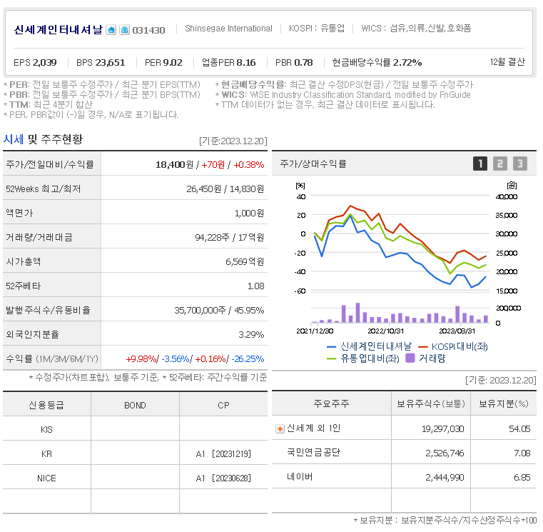Select 2,444,990 shares value
Image resolution: width=543 pixels, height=532 pixels.
click(445, 478)
